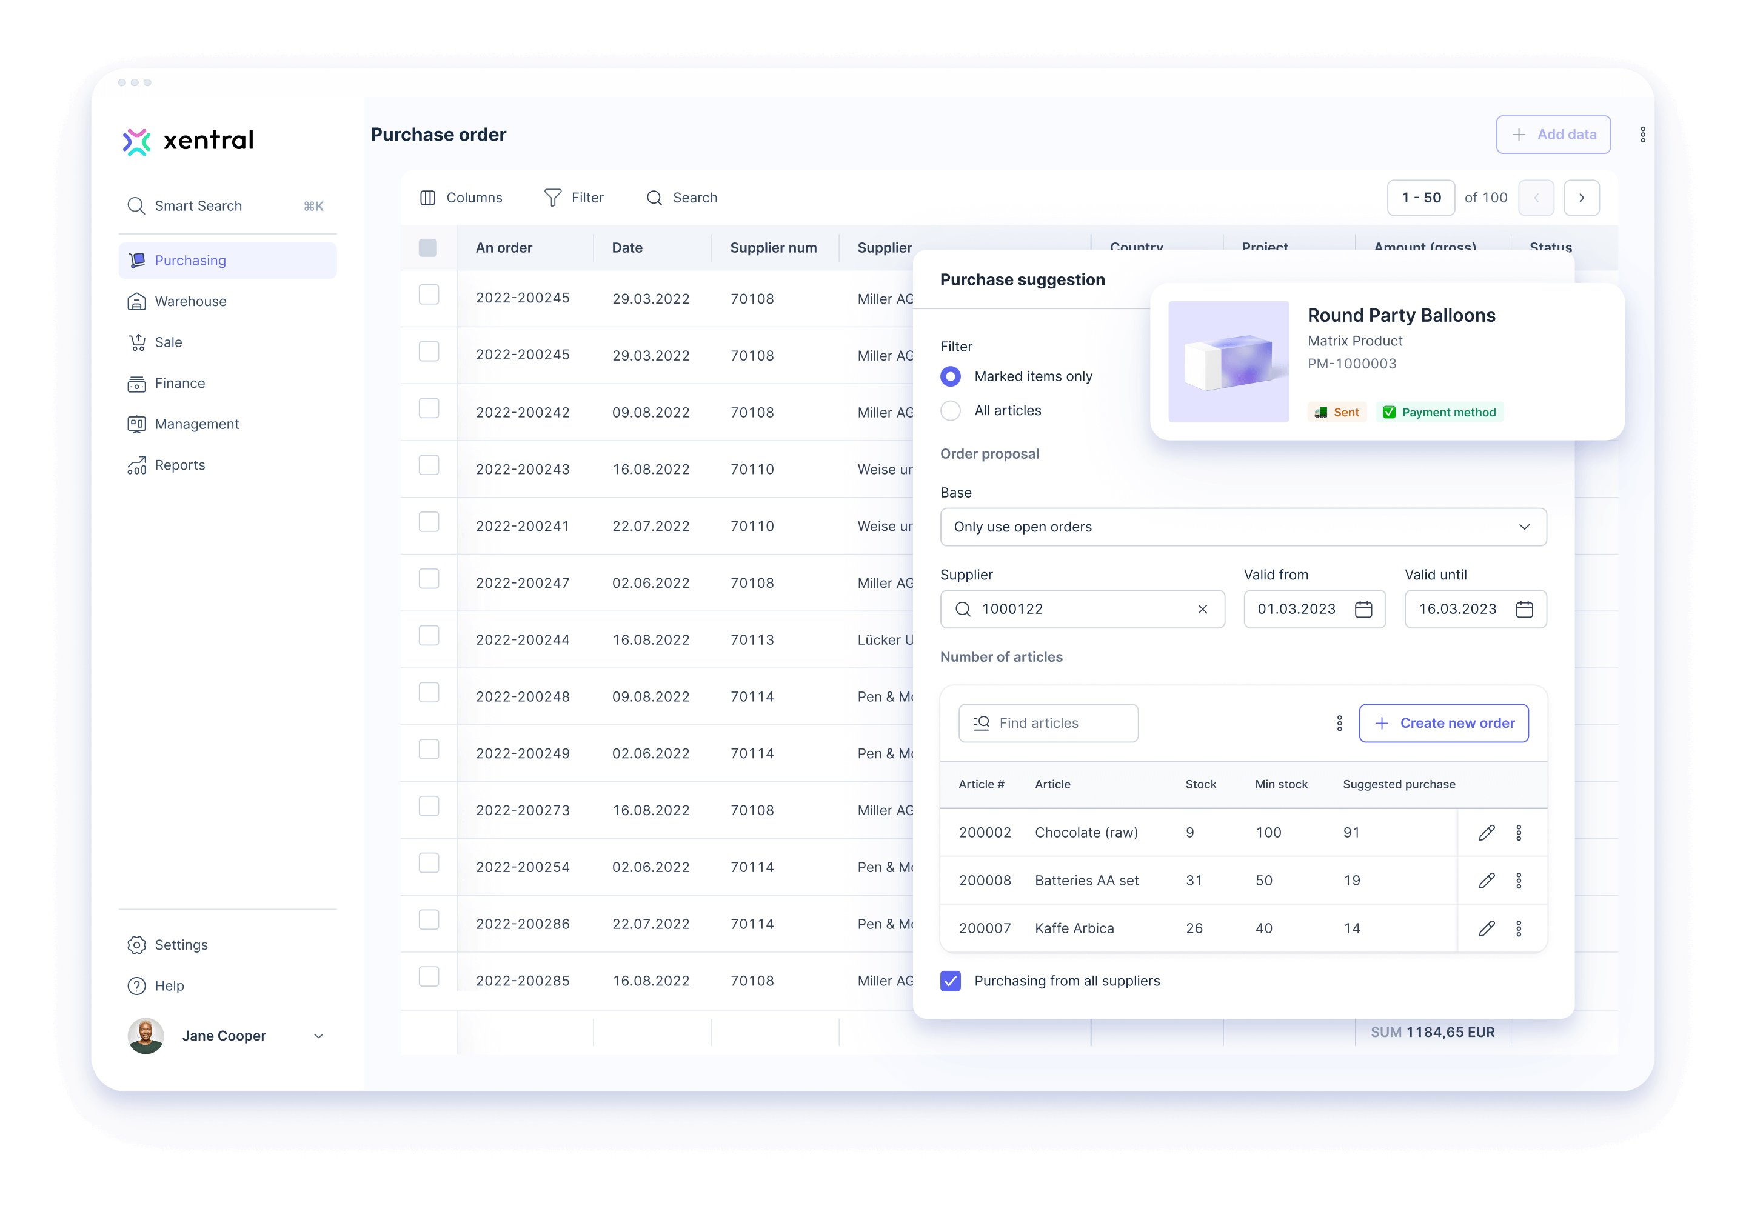Open the Reports menu item
This screenshot has width=1746, height=1206.
(x=227, y=465)
